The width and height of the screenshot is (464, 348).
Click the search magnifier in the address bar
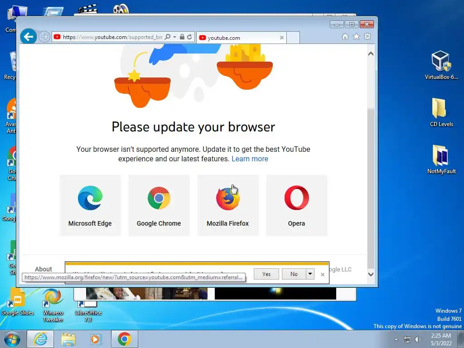[168, 37]
